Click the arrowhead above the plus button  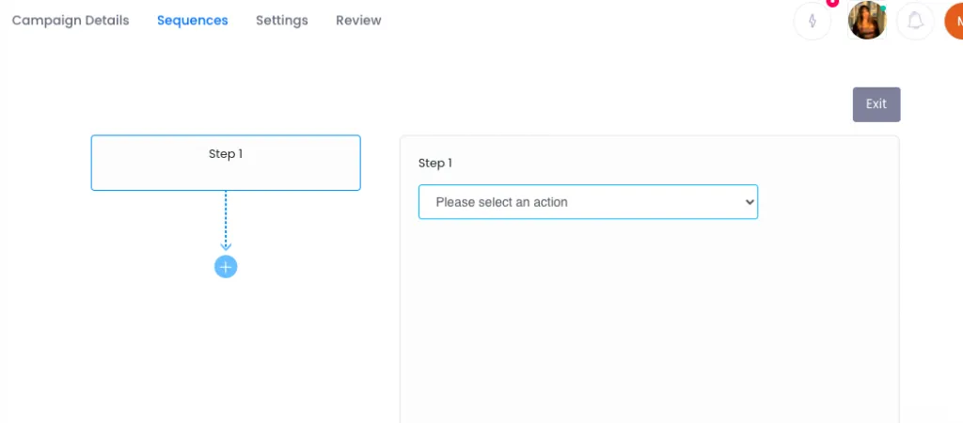coord(226,246)
